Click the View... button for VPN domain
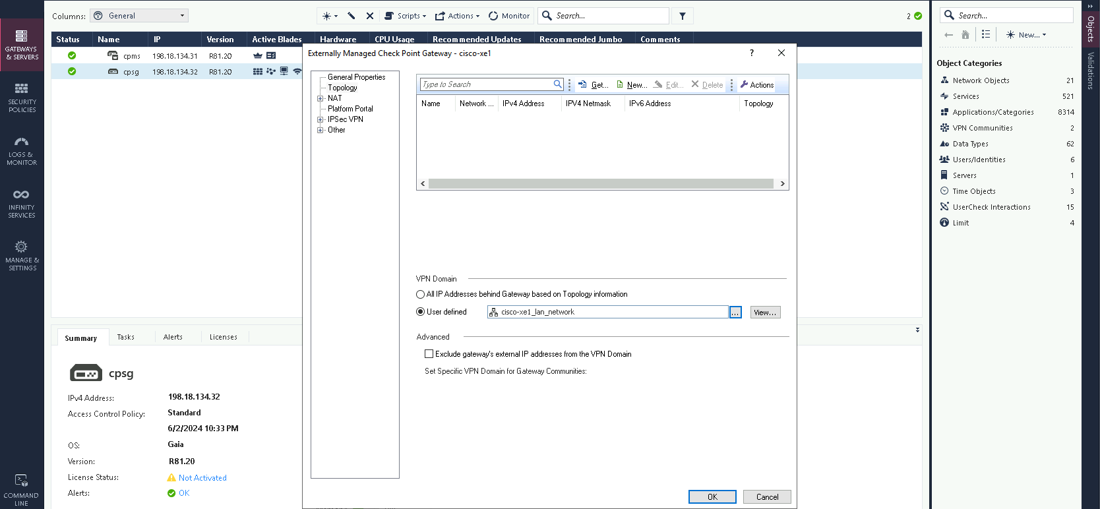Screen dimensions: 1100x509 [x=765, y=313]
